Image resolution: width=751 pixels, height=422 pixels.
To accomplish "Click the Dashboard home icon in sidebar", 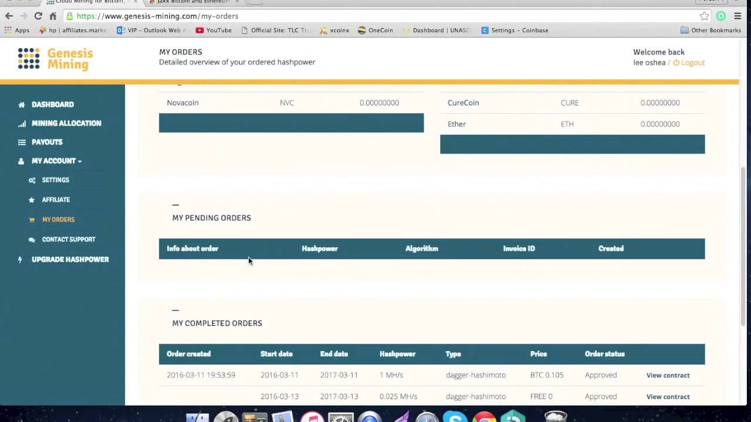I will point(22,105).
